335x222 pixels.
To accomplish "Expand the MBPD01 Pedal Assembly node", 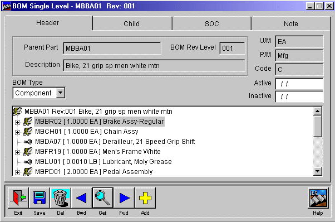I will pyautogui.click(x=17, y=172).
